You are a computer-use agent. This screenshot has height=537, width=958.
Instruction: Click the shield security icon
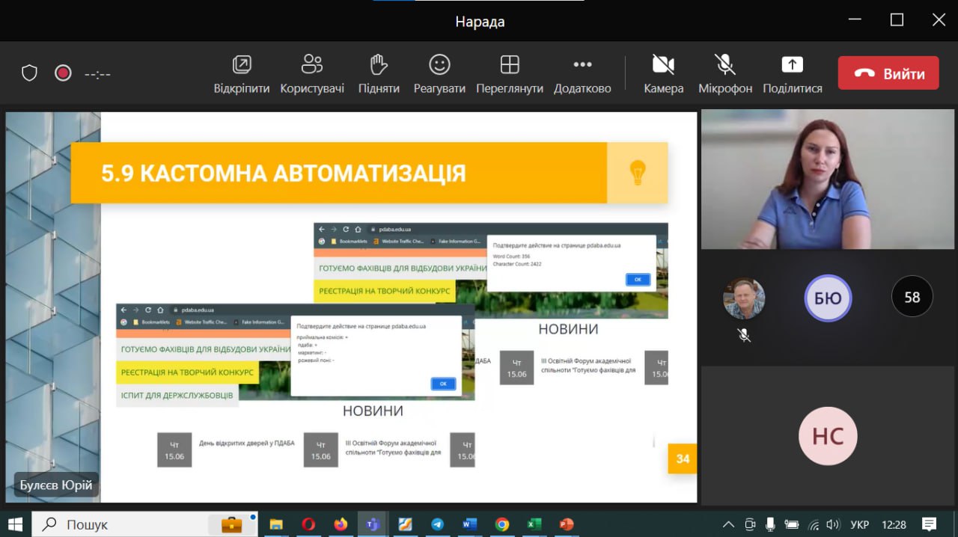[29, 73]
